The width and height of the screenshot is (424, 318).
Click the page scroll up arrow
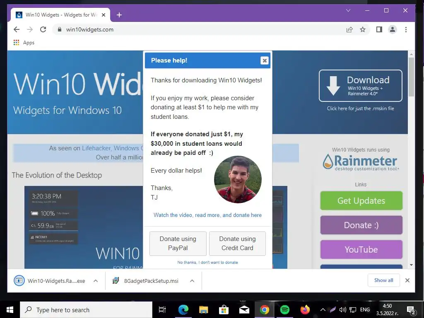point(411,54)
